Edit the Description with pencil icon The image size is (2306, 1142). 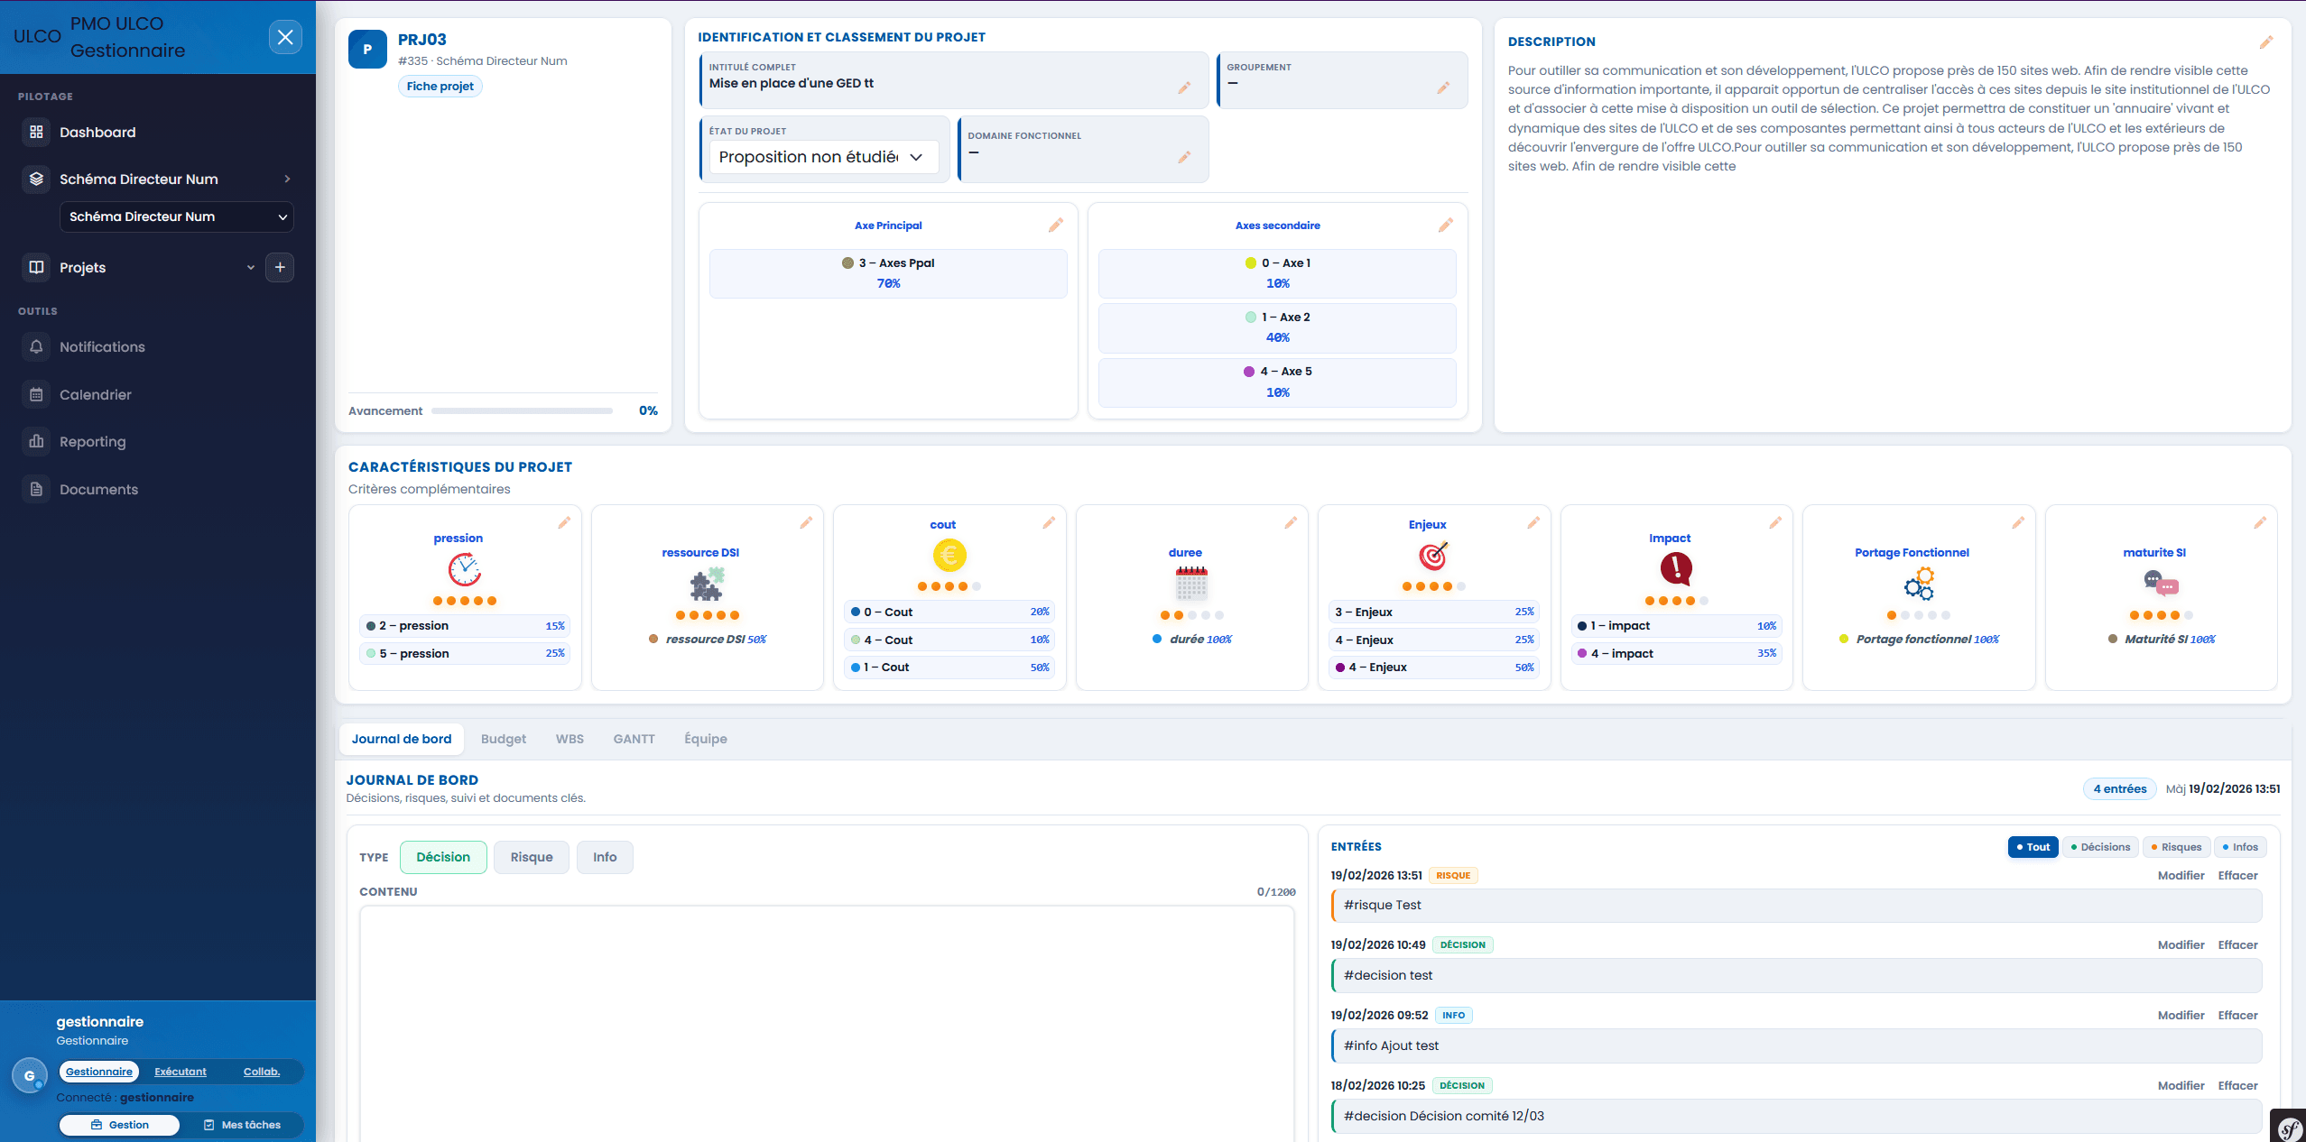click(2266, 42)
